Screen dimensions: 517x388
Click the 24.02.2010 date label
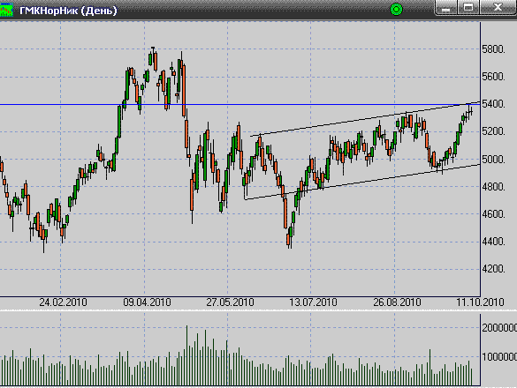(63, 302)
